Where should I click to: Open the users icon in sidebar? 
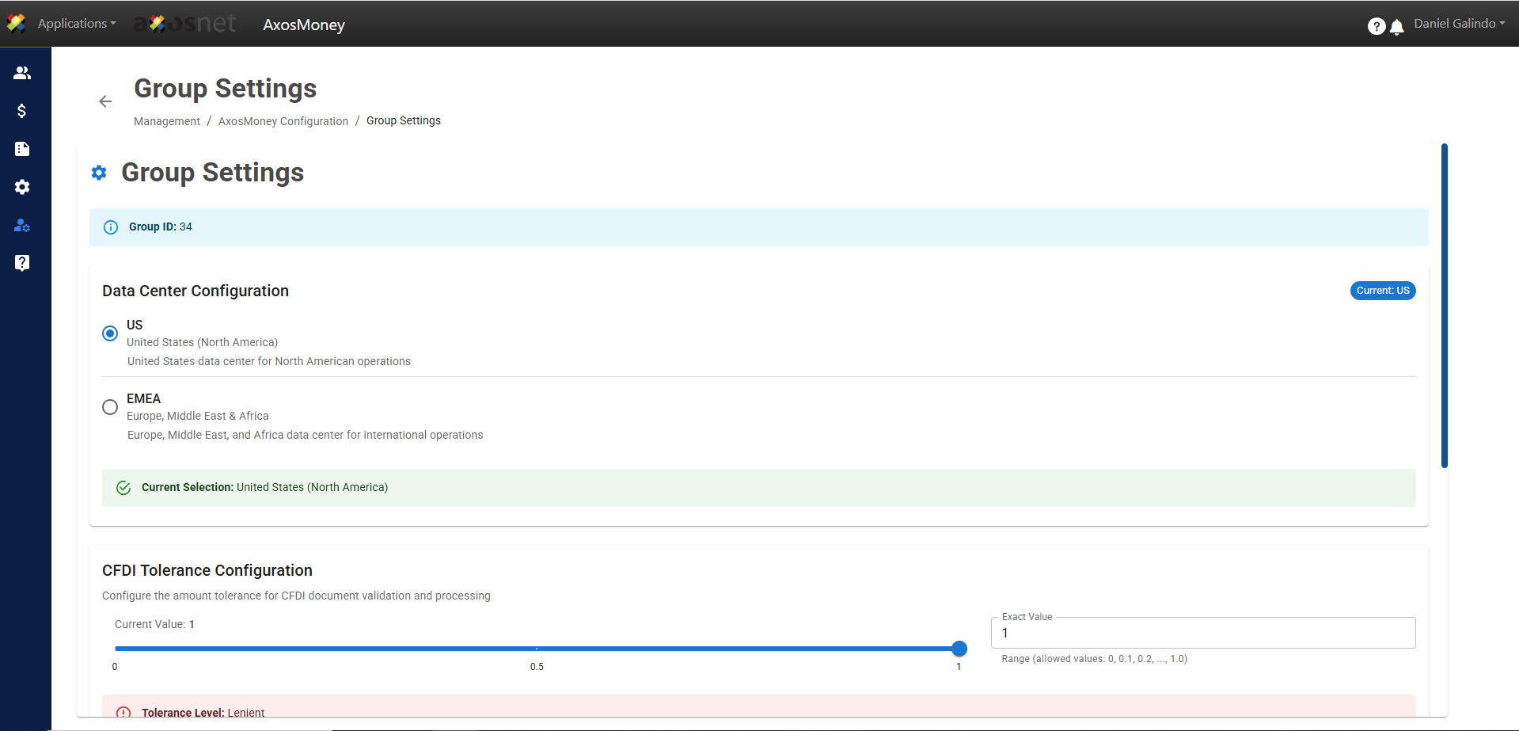coord(22,73)
